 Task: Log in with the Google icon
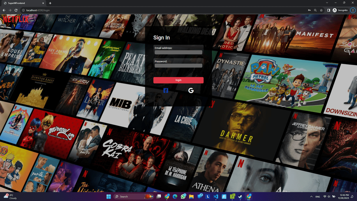pos(191,90)
